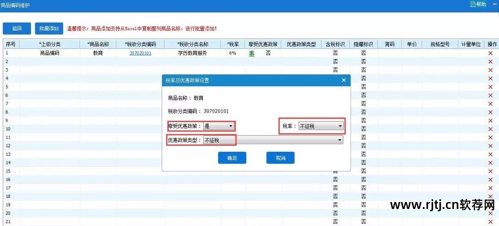
Task: Delete row 7 with red X
Action: point(490,104)
